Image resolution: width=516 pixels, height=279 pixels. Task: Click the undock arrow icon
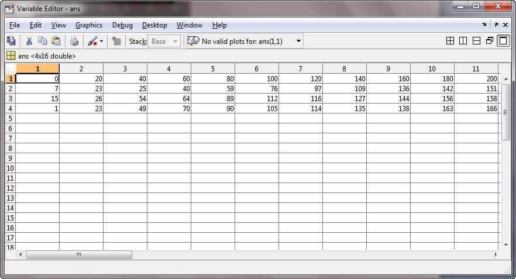pyautogui.click(x=496, y=25)
